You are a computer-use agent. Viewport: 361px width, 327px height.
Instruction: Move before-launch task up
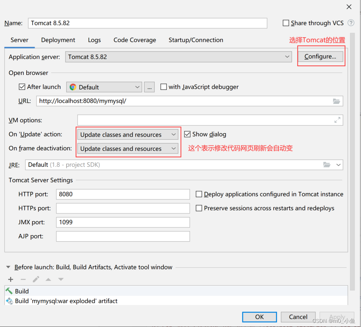(48, 279)
